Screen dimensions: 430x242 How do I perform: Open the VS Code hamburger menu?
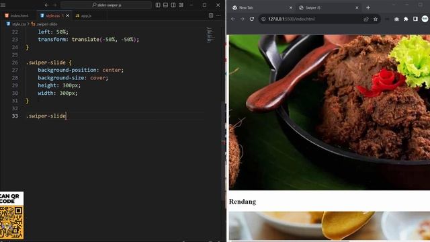[x=3, y=5]
